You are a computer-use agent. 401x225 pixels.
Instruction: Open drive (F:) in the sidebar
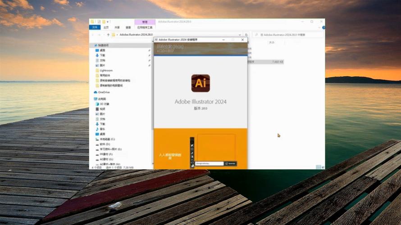click(x=106, y=154)
